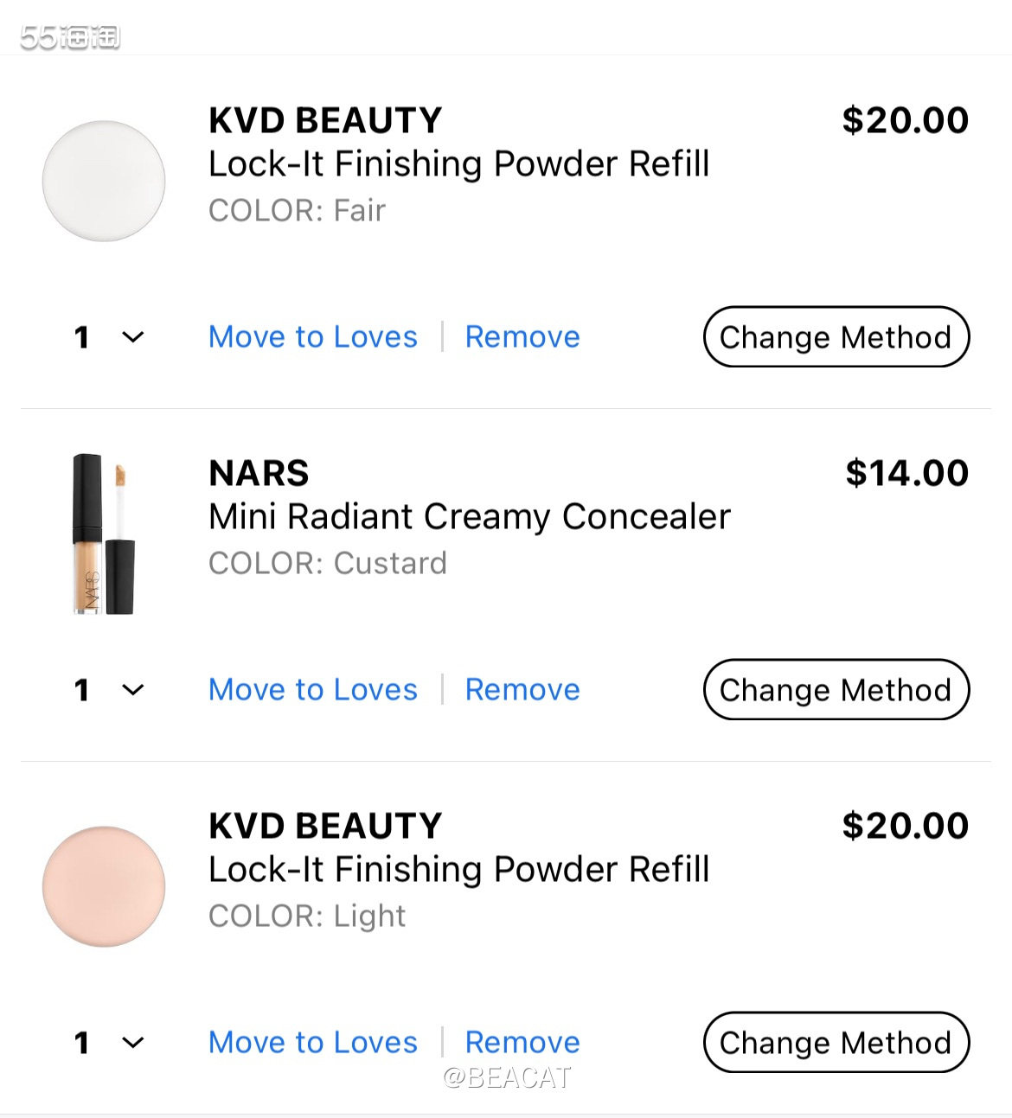This screenshot has width=1012, height=1118.
Task: Move Light powder refill to Loves
Action: [312, 1043]
